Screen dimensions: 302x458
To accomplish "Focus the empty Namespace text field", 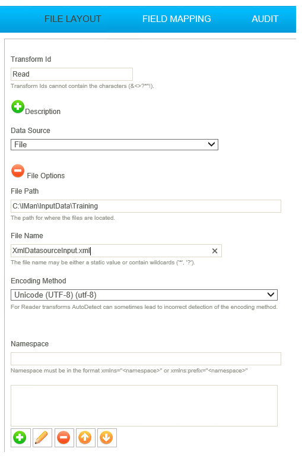I will click(146, 359).
